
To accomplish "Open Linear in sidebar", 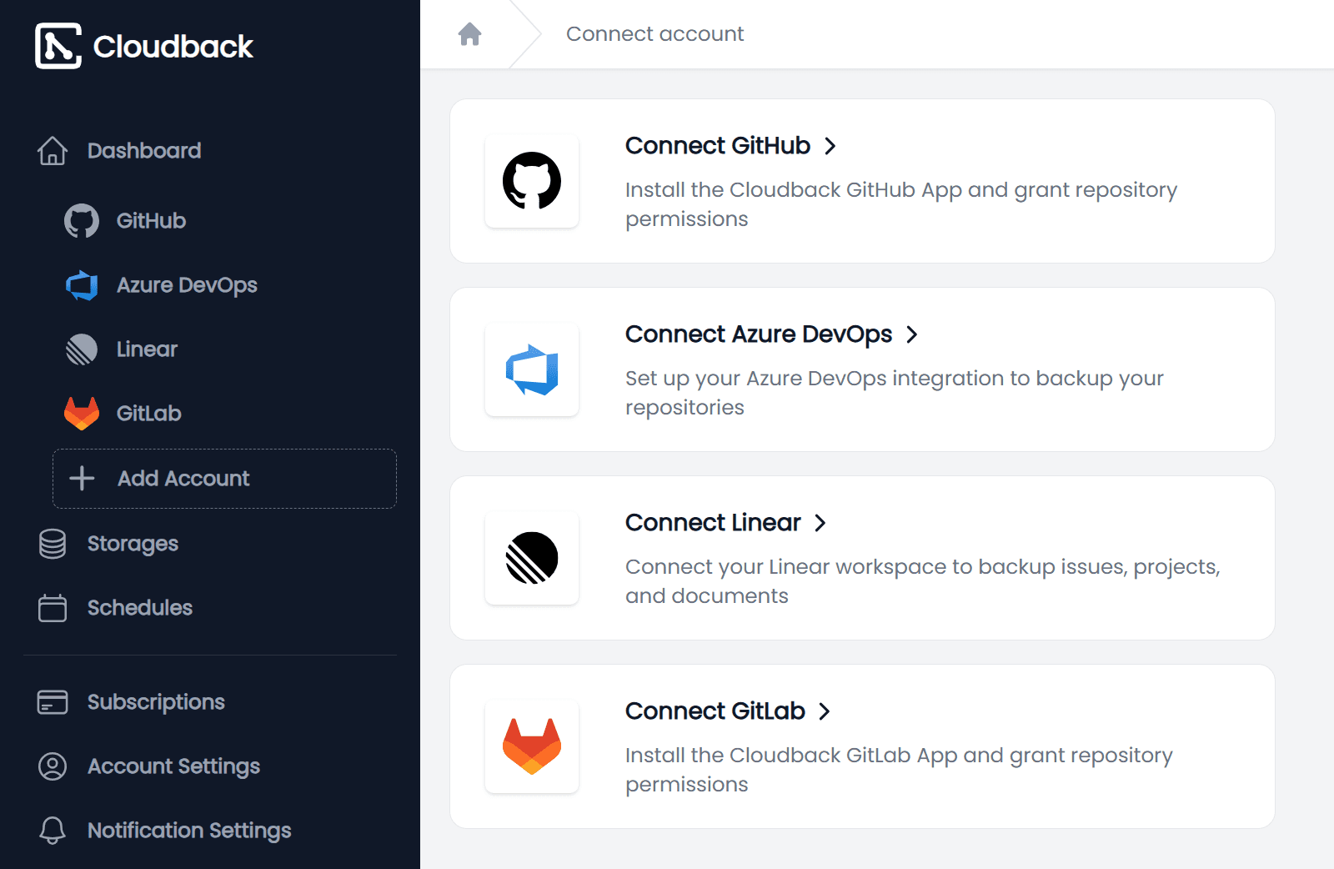I will point(147,349).
